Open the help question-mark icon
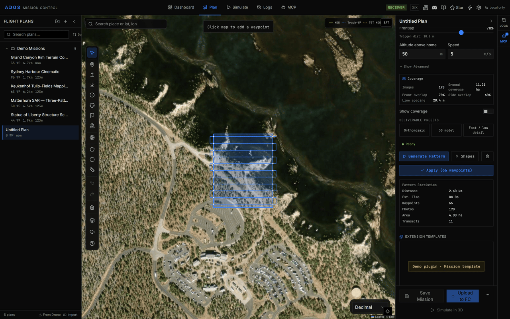This screenshot has height=319, width=510. (x=92, y=244)
